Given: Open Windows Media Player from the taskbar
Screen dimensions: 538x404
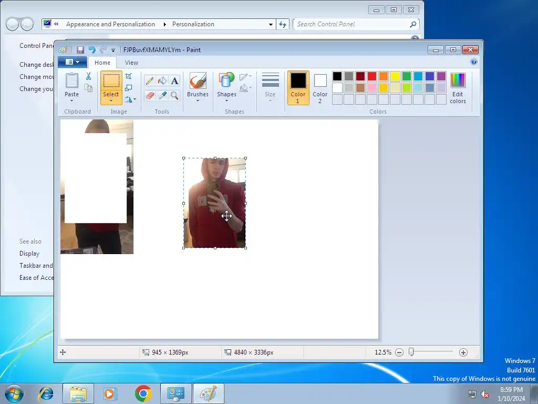Looking at the screenshot, I should point(110,393).
